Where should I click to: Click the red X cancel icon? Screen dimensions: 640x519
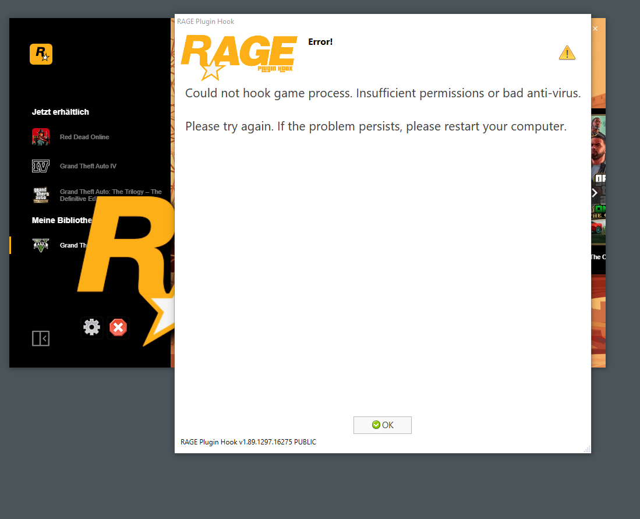(x=118, y=327)
